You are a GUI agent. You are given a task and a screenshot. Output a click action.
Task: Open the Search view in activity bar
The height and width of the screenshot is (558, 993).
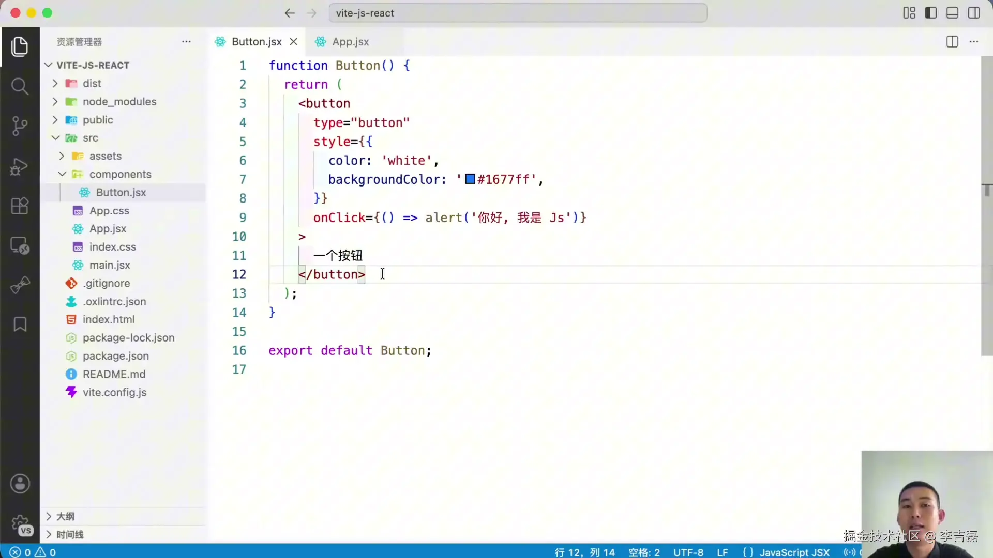point(20,86)
